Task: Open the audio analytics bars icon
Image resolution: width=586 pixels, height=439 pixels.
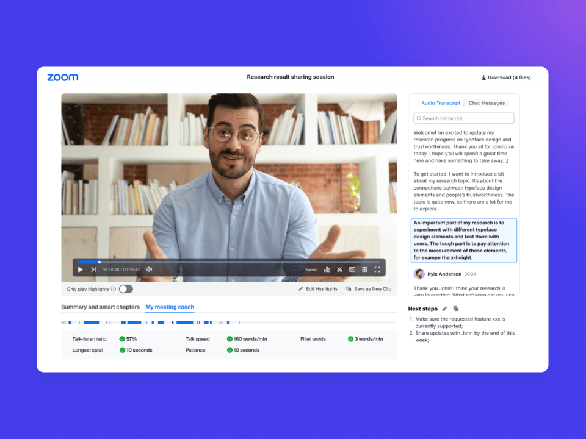Action: tap(327, 269)
